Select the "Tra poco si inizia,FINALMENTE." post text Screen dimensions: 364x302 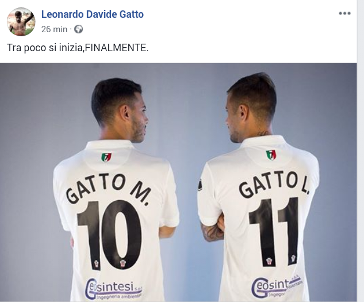(78, 48)
